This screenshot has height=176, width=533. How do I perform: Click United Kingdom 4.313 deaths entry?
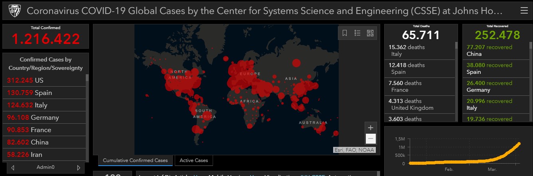coord(420,105)
